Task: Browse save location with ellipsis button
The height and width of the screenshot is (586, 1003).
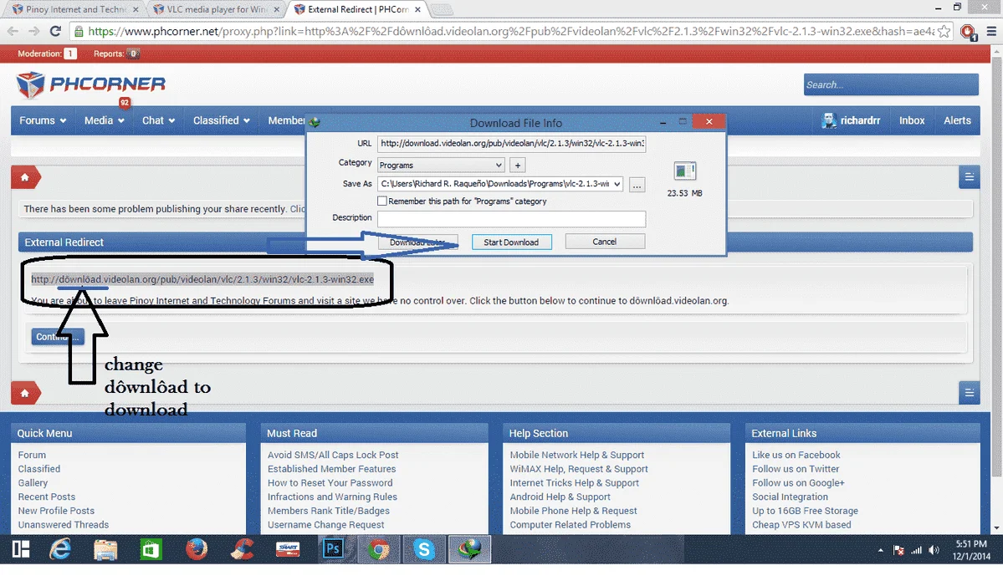Action: click(x=637, y=185)
